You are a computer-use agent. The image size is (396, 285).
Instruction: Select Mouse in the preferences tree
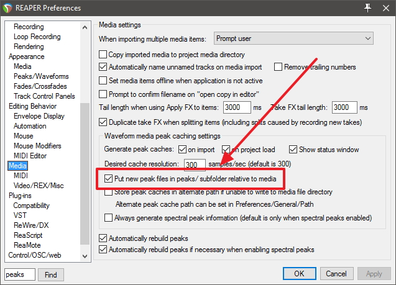click(x=24, y=136)
